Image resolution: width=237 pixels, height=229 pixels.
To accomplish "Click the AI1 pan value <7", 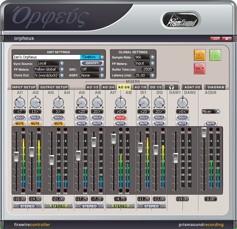I will 20,111.
